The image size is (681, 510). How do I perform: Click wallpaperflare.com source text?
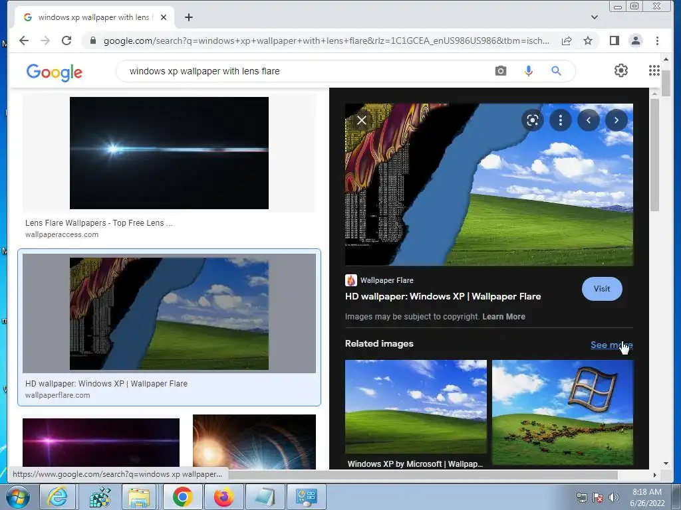(57, 395)
